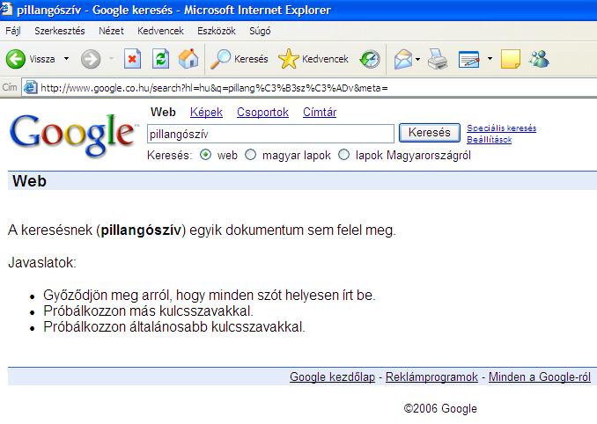Click the Győződjön meg arról suggestion line
Screen dimensions: 597x424
pyautogui.click(x=210, y=295)
